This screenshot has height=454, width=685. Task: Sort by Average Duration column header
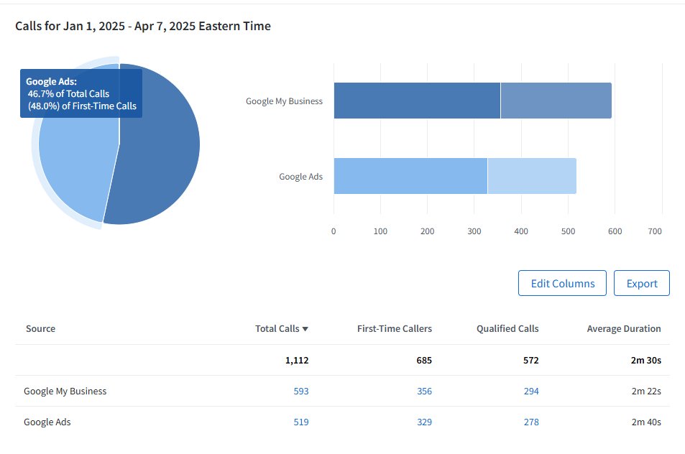[624, 329]
